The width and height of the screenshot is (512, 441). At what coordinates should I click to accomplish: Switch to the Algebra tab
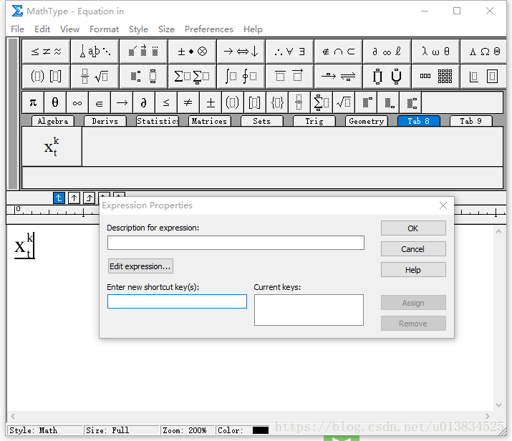tap(53, 121)
